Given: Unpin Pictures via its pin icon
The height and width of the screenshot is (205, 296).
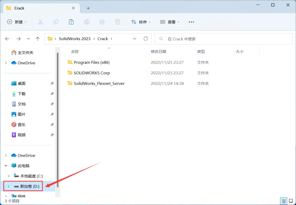Looking at the screenshot, I should 52,114.
